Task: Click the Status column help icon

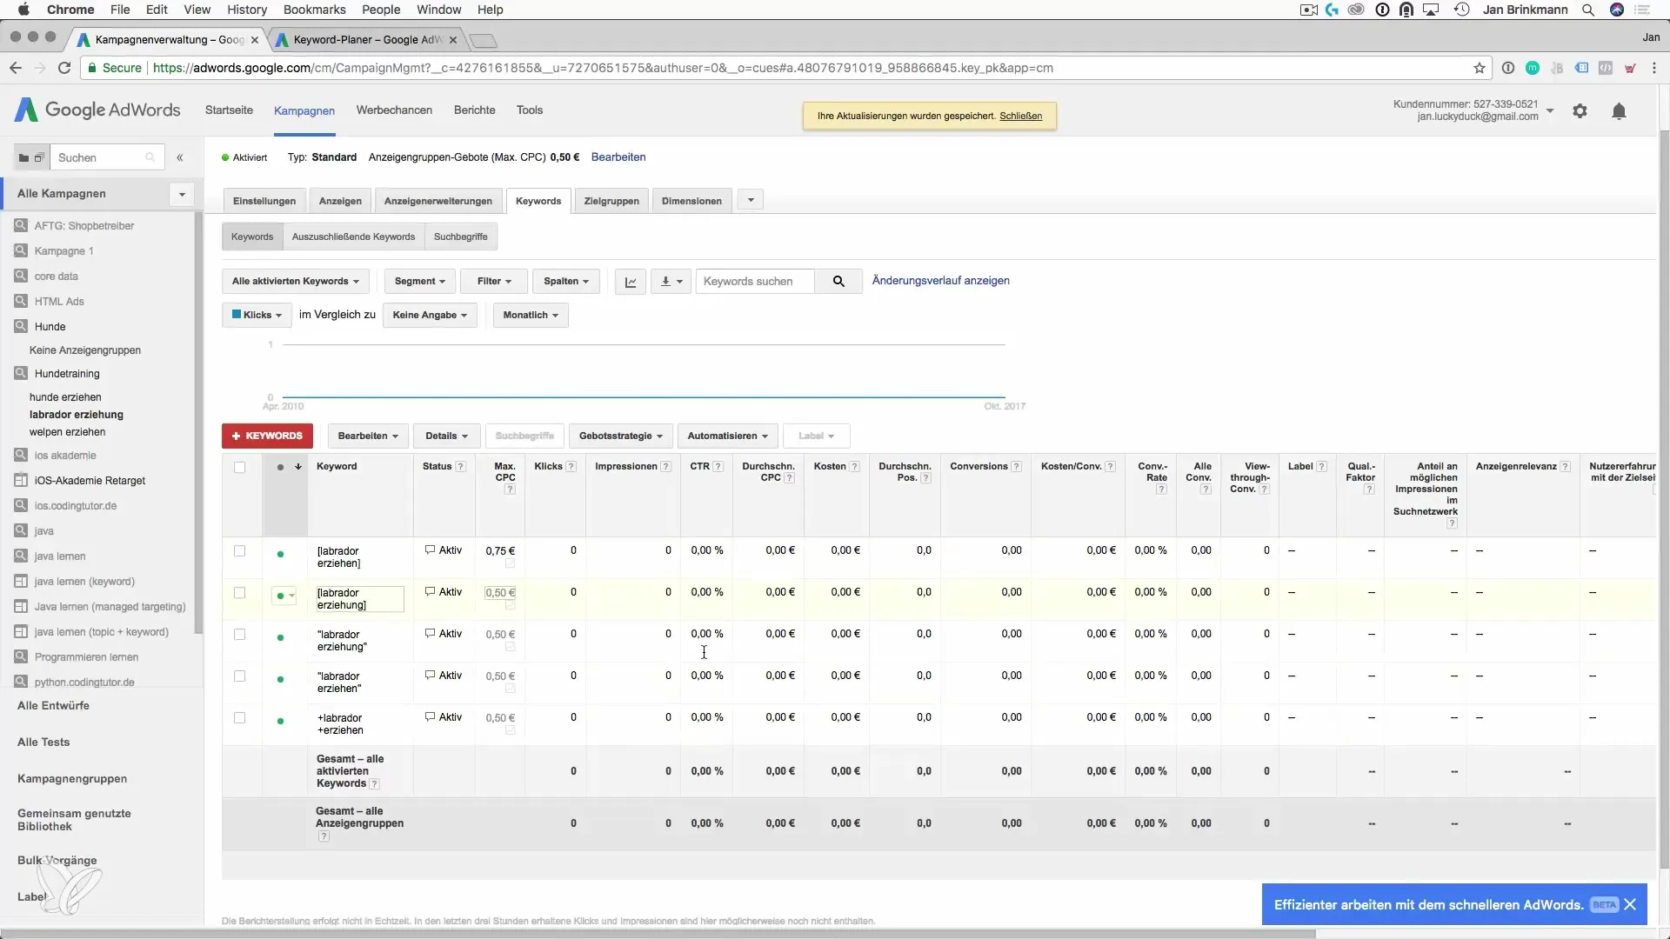Action: point(461,467)
